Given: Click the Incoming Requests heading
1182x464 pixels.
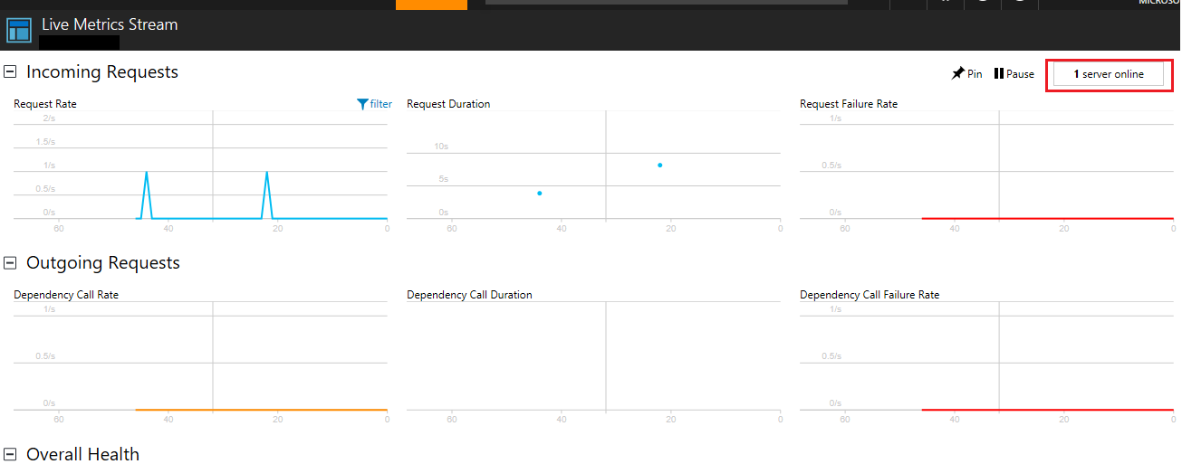Looking at the screenshot, I should coord(102,71).
